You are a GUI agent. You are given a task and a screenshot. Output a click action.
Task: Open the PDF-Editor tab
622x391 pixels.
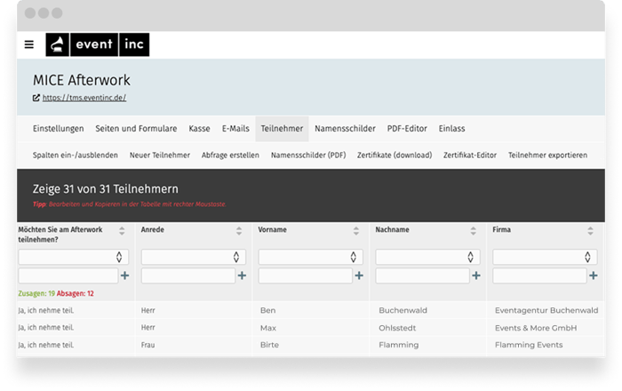point(409,129)
